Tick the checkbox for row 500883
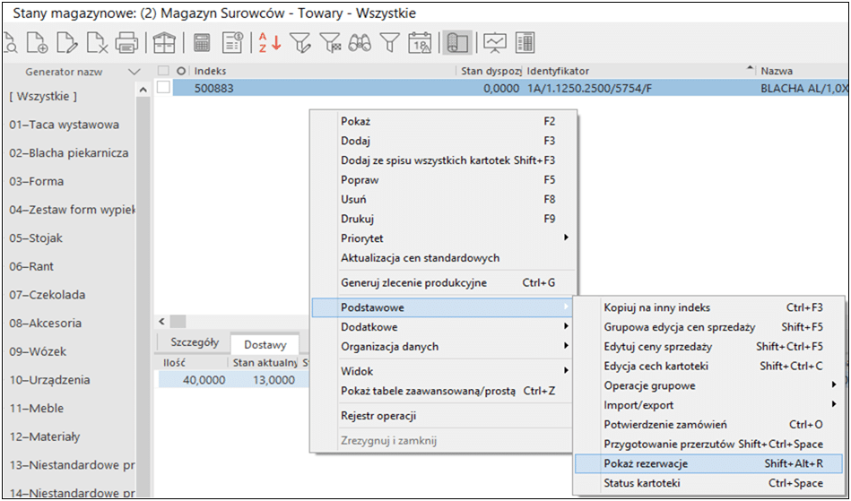 click(x=163, y=87)
